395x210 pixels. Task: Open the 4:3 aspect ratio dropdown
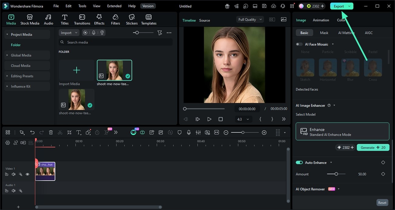pos(243,119)
